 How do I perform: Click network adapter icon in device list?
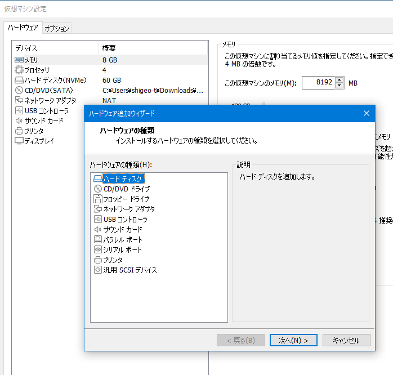tap(19, 100)
